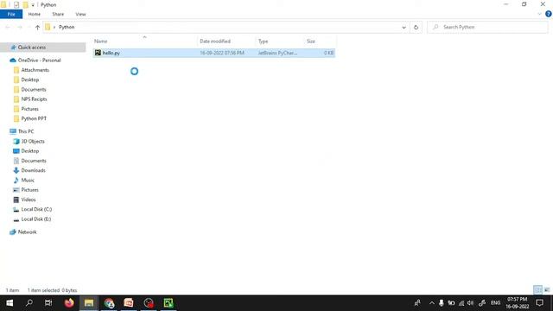This screenshot has height=311, width=553.
Task: Go up one folder level arrow
Action: [x=37, y=27]
